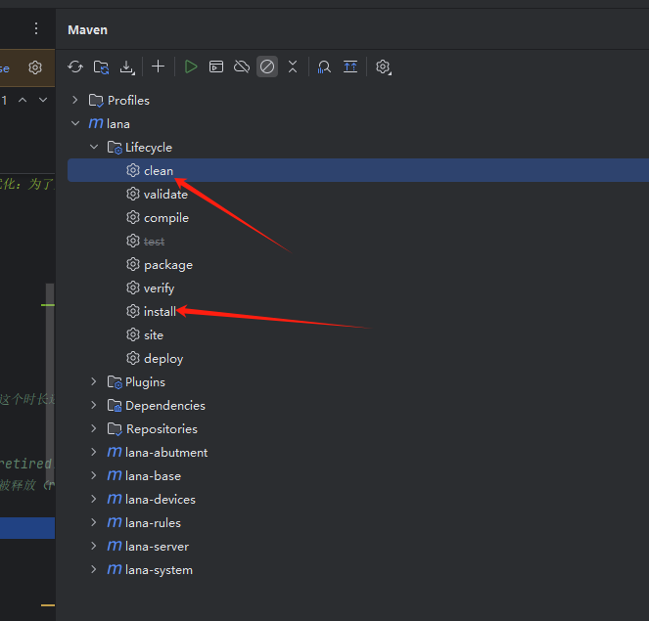
Task: Toggle Skip Tests mode button
Action: coord(266,67)
